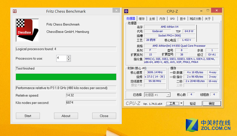Click the Processors to use input field

click(x=61, y=58)
